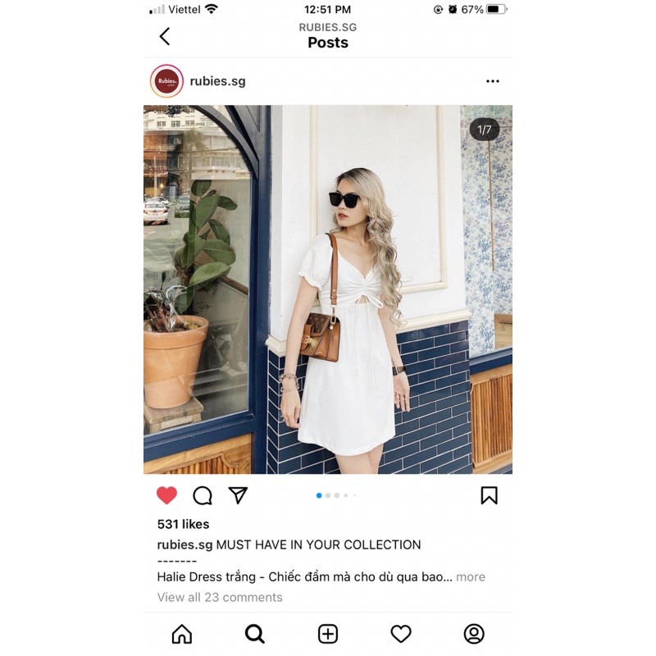The image size is (656, 656).
Task: Open the comment bubble icon
Action: 203,496
